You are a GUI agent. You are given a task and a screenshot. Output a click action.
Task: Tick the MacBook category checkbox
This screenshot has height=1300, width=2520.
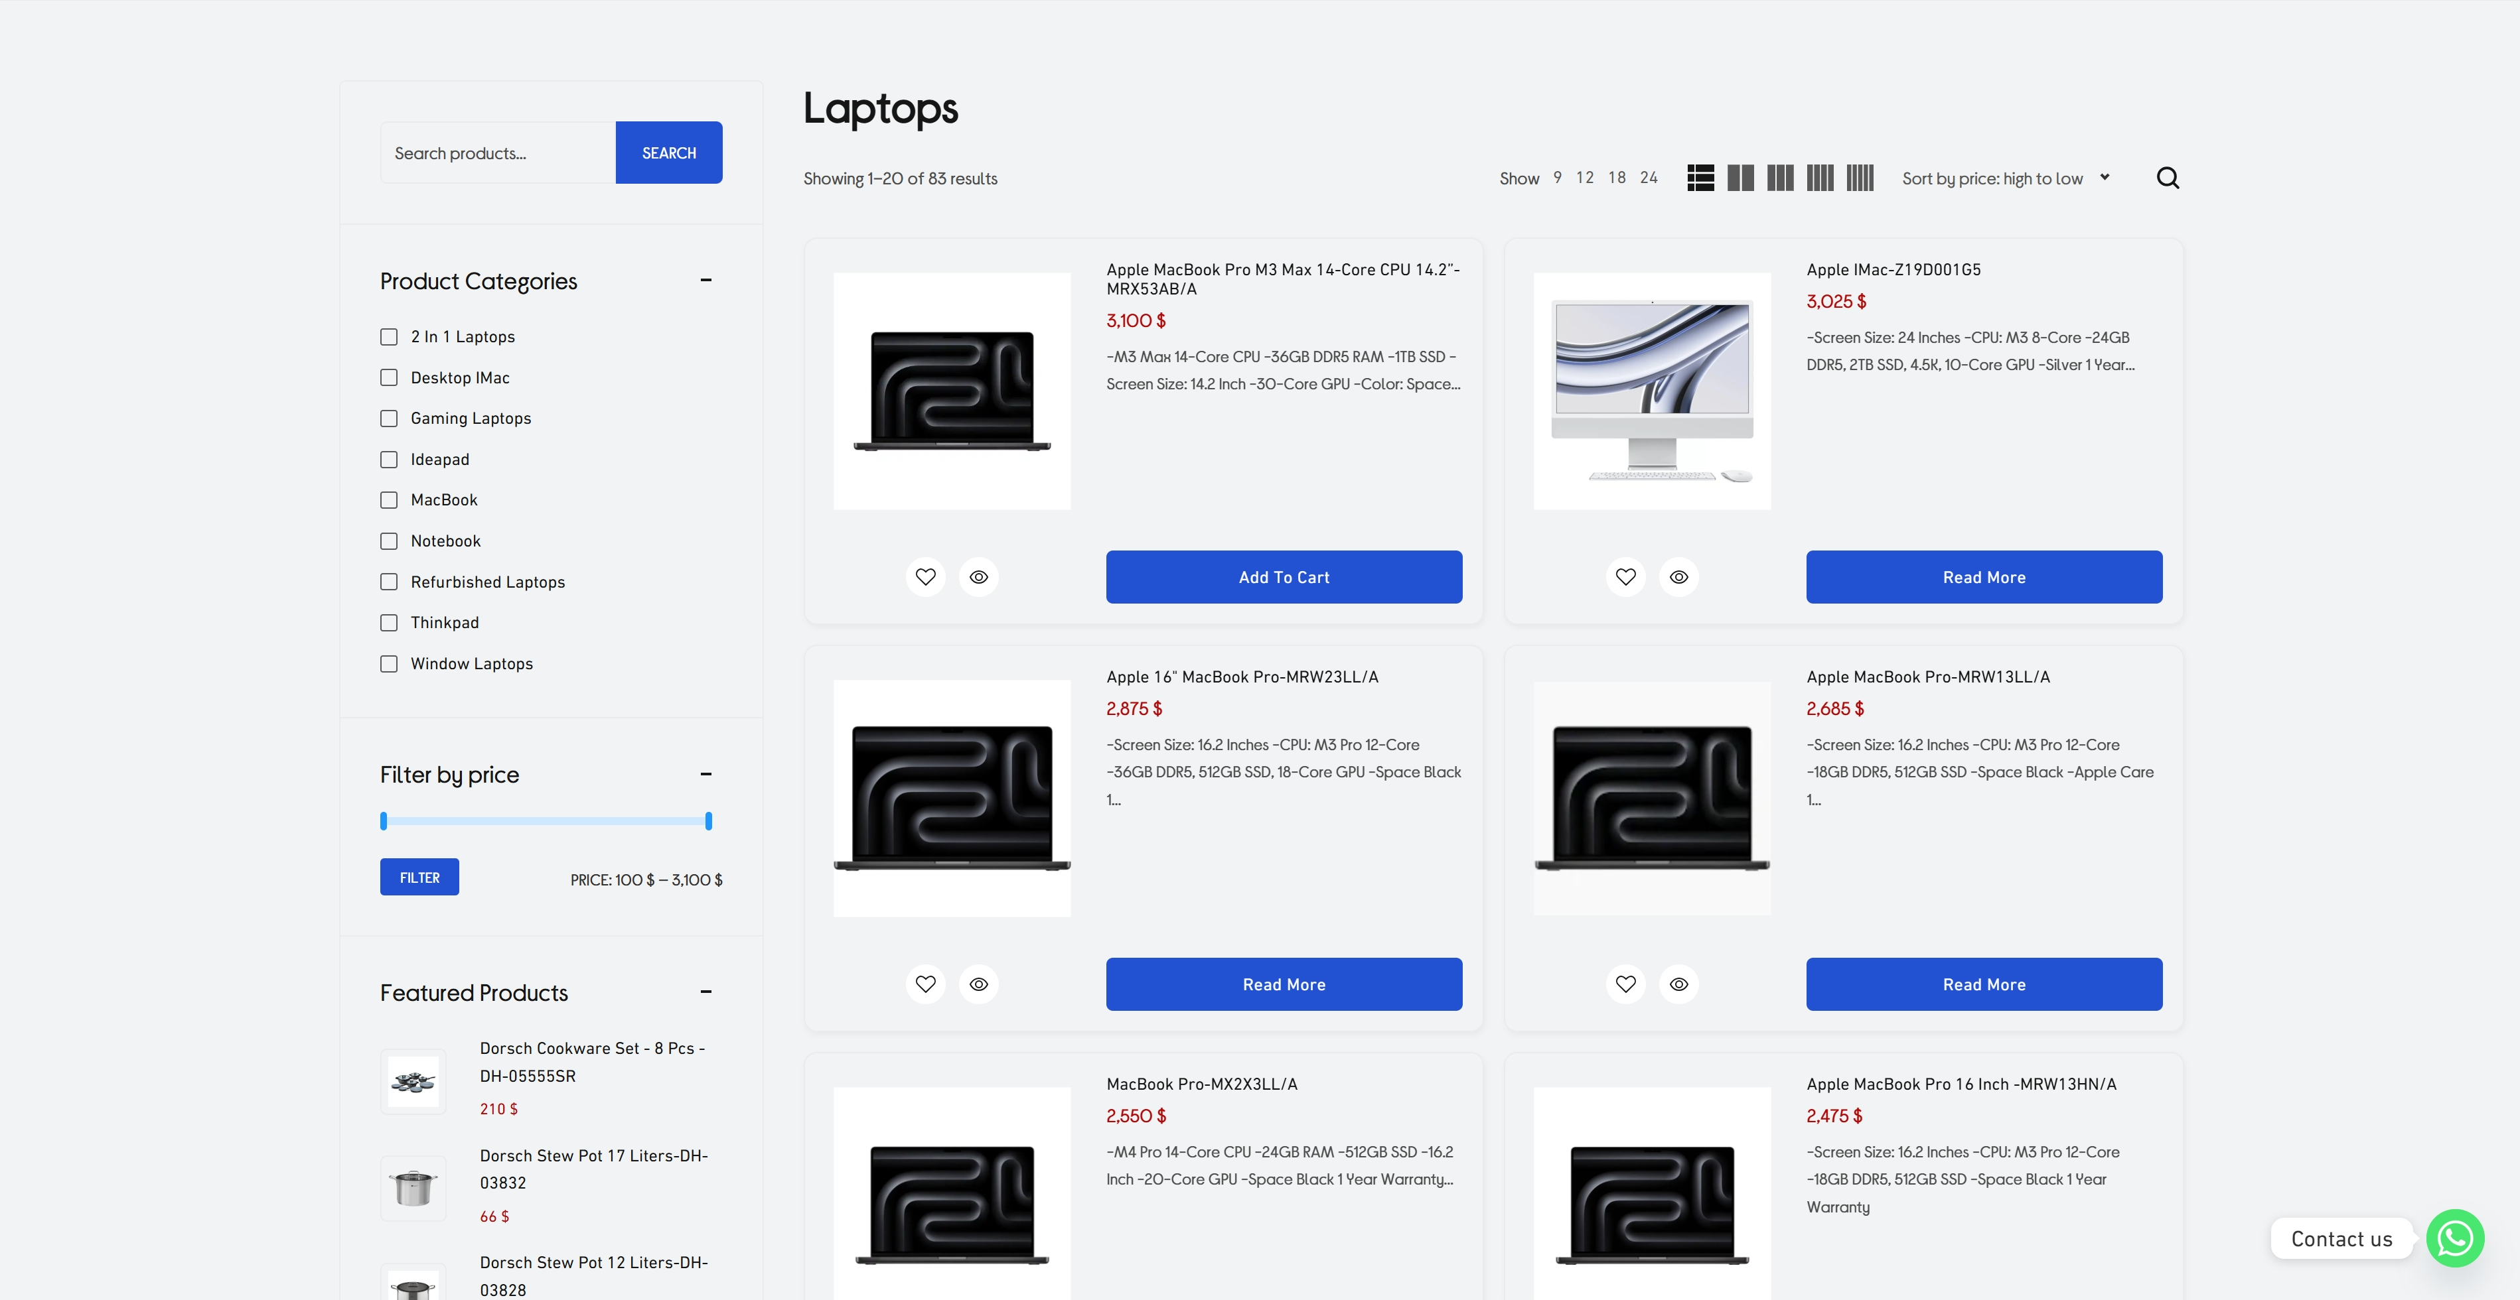pyautogui.click(x=390, y=501)
